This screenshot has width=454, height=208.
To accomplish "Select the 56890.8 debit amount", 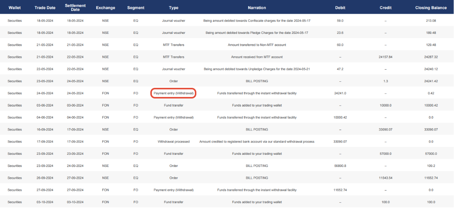I will pos(340,166).
